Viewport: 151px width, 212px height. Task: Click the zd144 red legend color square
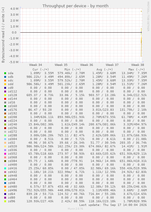tap(5, 99)
